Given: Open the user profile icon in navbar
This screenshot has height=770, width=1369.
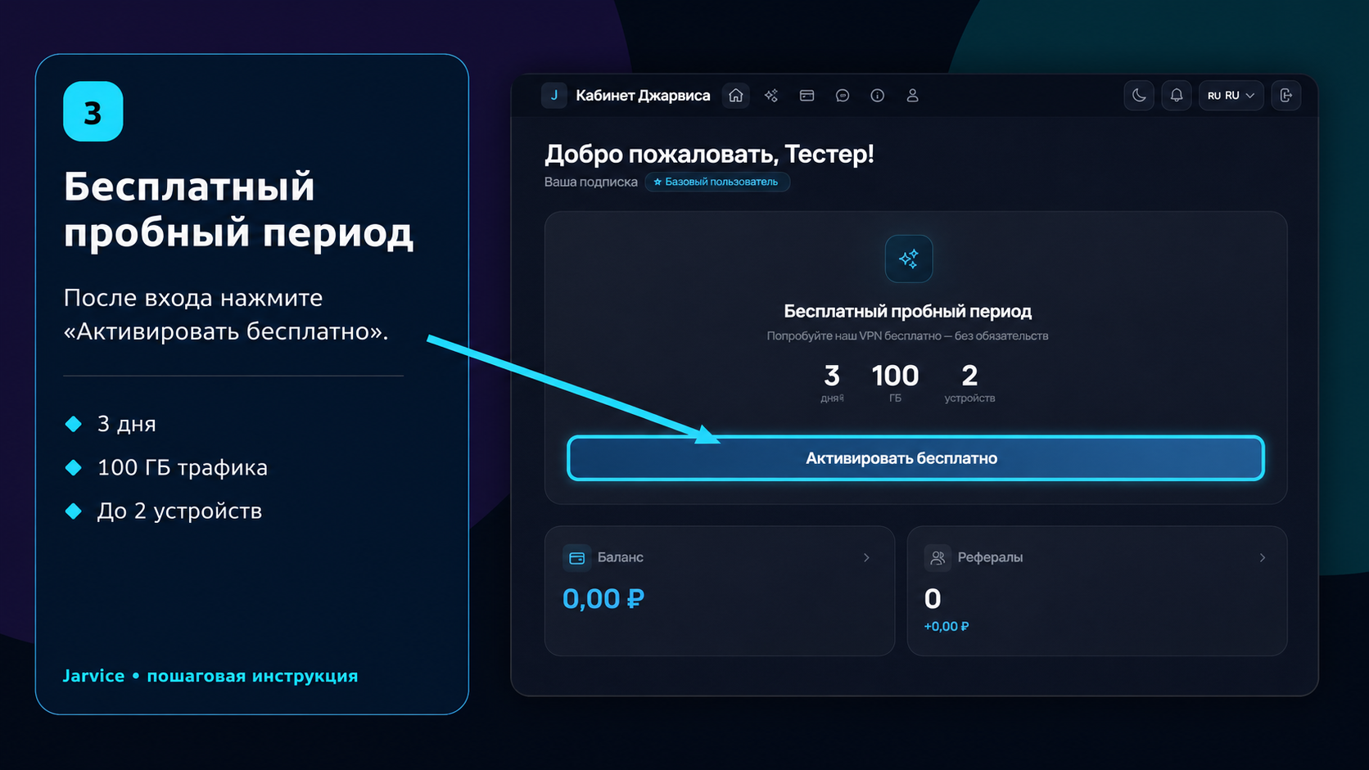Looking at the screenshot, I should coord(912,96).
